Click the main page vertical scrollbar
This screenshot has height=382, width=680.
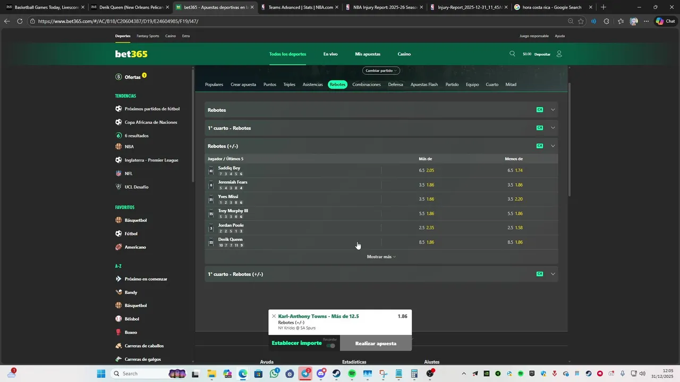(x=569, y=139)
